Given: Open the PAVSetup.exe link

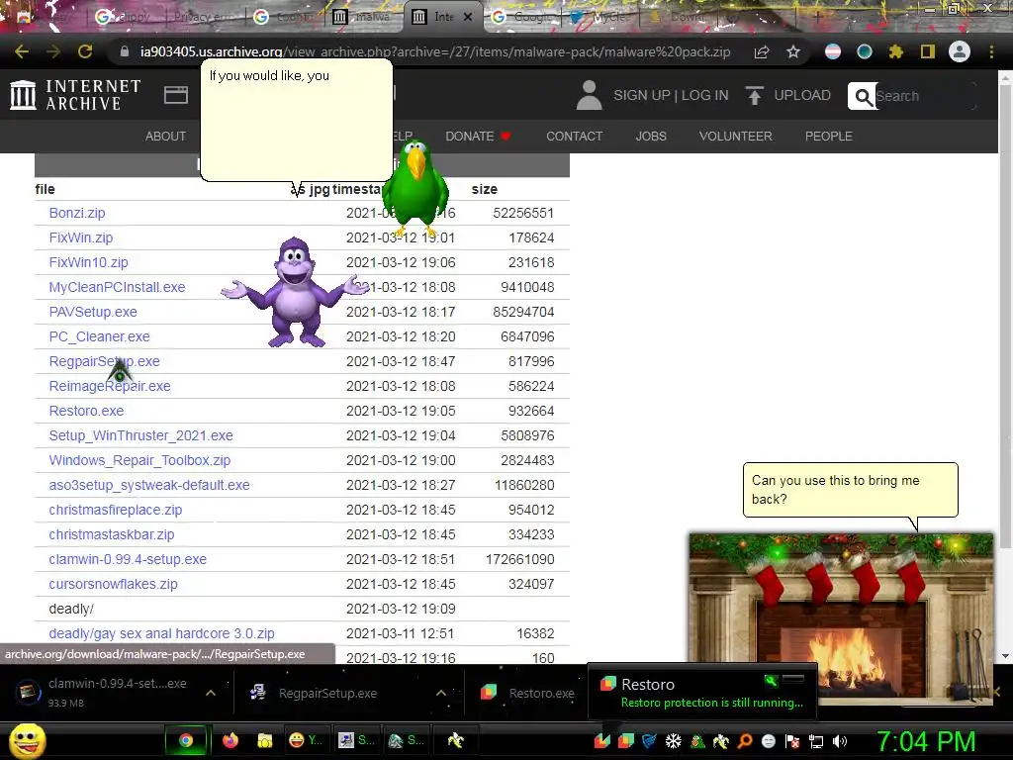Looking at the screenshot, I should pyautogui.click(x=93, y=312).
